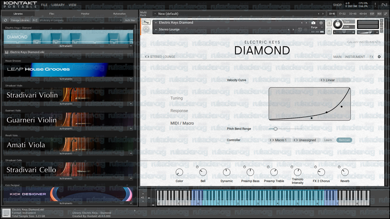Open the Stradivari Violin Instruments dropdown arrow

131,104
